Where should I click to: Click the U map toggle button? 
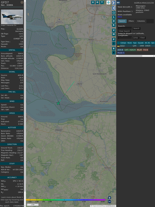pos(93,2)
